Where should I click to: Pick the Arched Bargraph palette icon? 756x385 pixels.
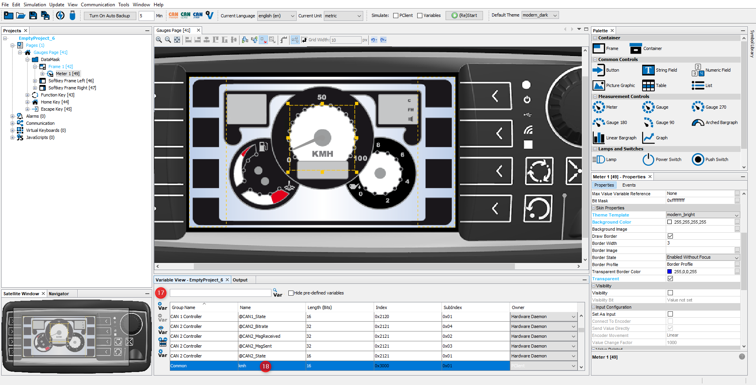pyautogui.click(x=698, y=122)
